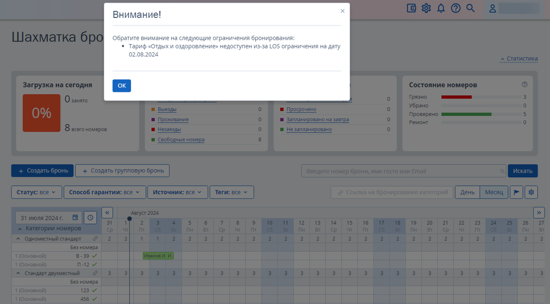Go to previous period with « arrow

point(107,213)
